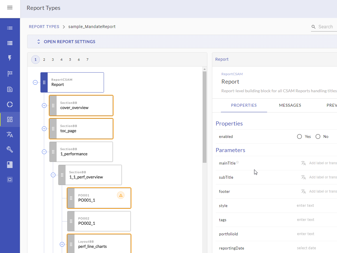Switch to the Messages tab
The height and width of the screenshot is (253, 337).
click(290, 105)
